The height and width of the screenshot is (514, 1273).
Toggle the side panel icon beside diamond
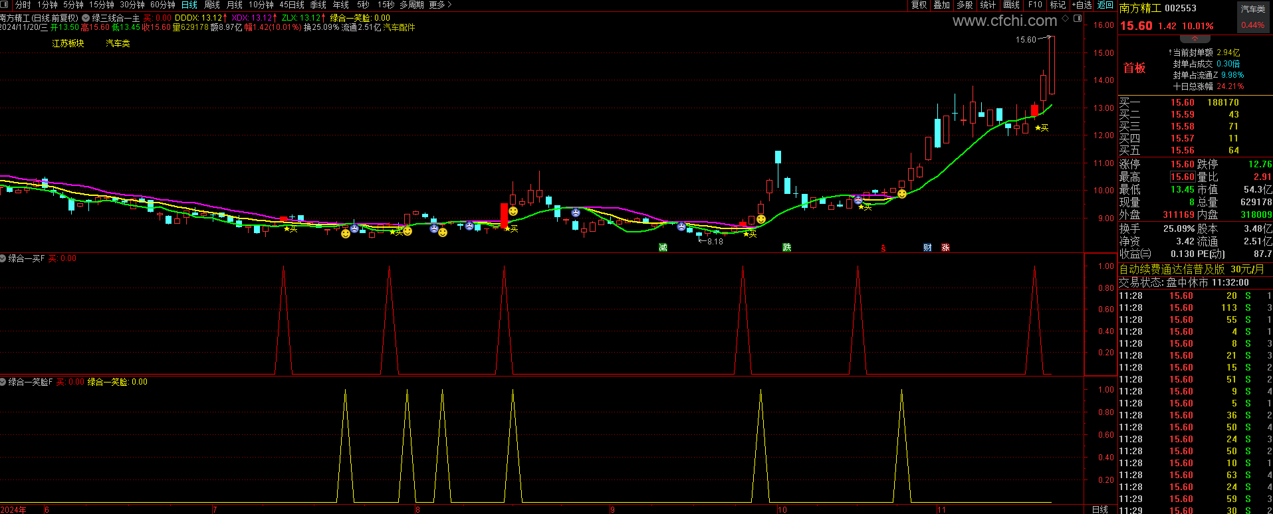pos(1077,19)
